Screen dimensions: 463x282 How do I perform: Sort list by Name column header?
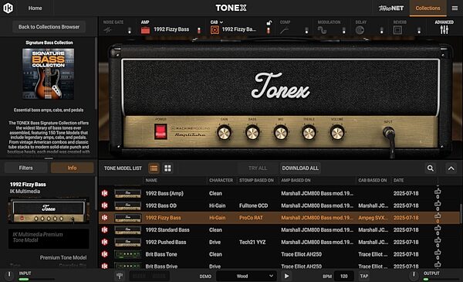point(151,180)
